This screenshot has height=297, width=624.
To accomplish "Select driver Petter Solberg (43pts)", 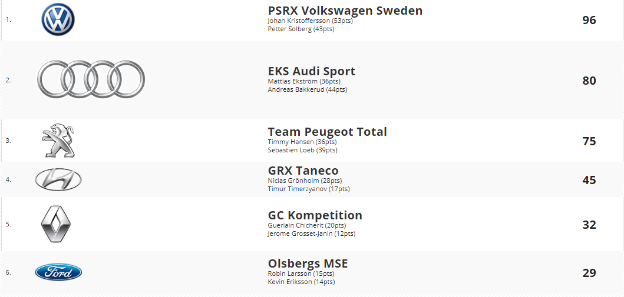I will click(301, 29).
